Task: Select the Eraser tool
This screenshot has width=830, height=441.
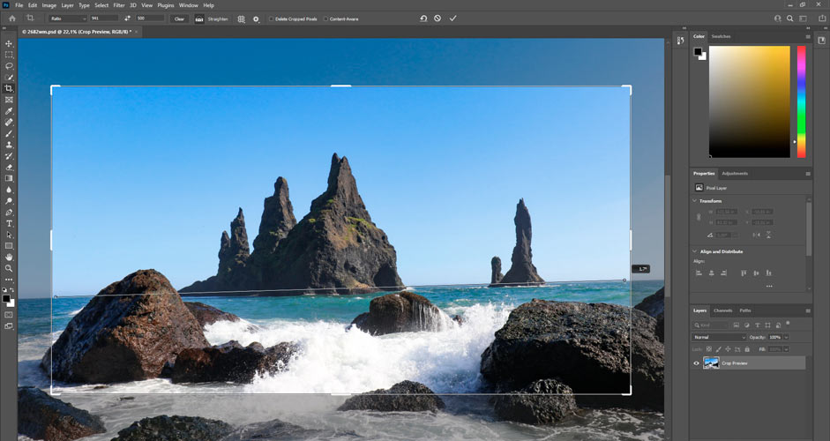Action: click(x=9, y=168)
